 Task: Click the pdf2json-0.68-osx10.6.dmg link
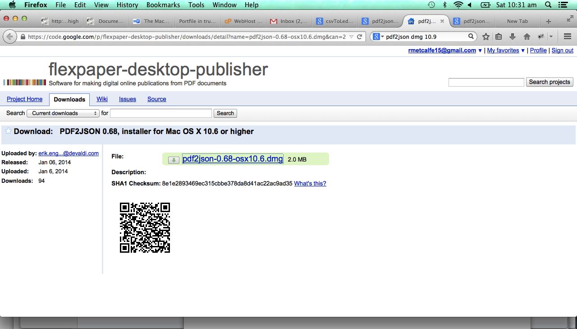pos(233,159)
